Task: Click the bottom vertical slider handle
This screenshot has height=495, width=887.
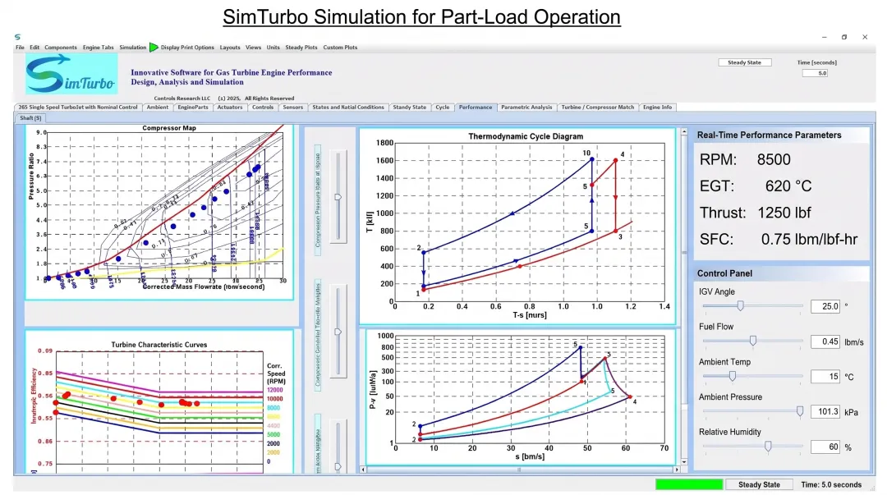Action: click(x=338, y=467)
